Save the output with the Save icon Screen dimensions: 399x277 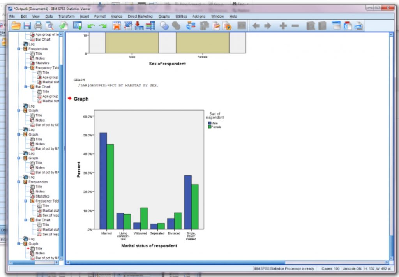click(x=27, y=26)
